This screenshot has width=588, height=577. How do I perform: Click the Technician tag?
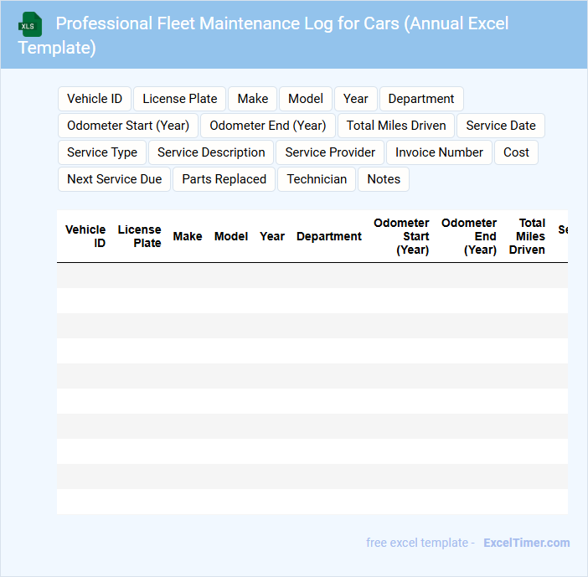click(317, 179)
